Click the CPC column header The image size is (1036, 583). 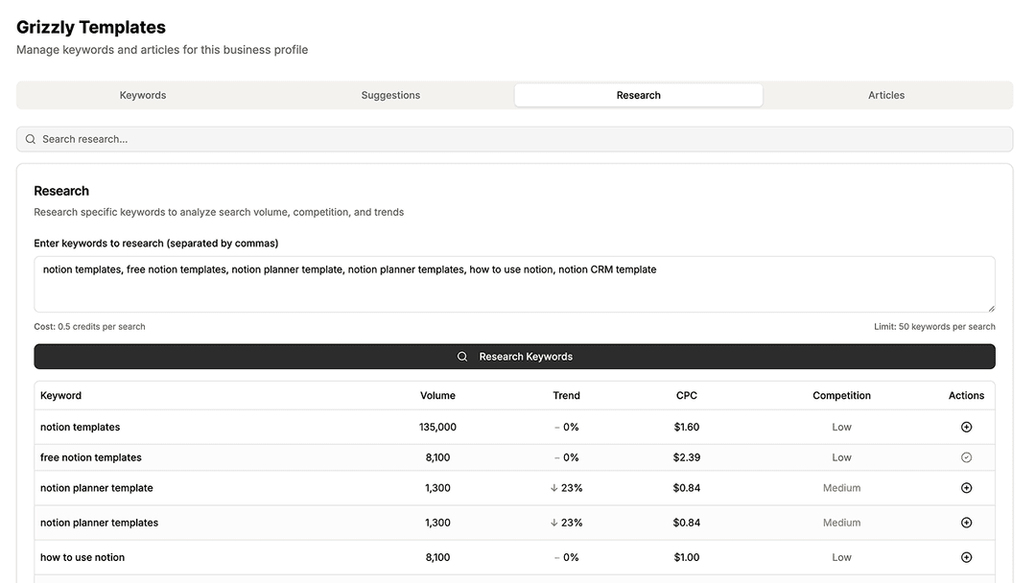tap(687, 395)
